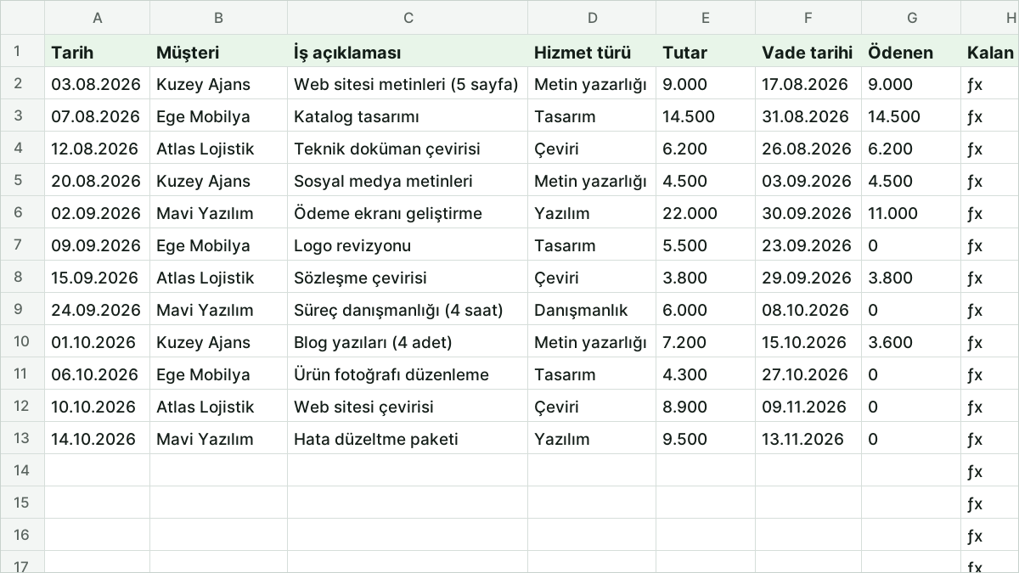Select the Tarih header cell
This screenshot has height=573, width=1019.
point(98,52)
